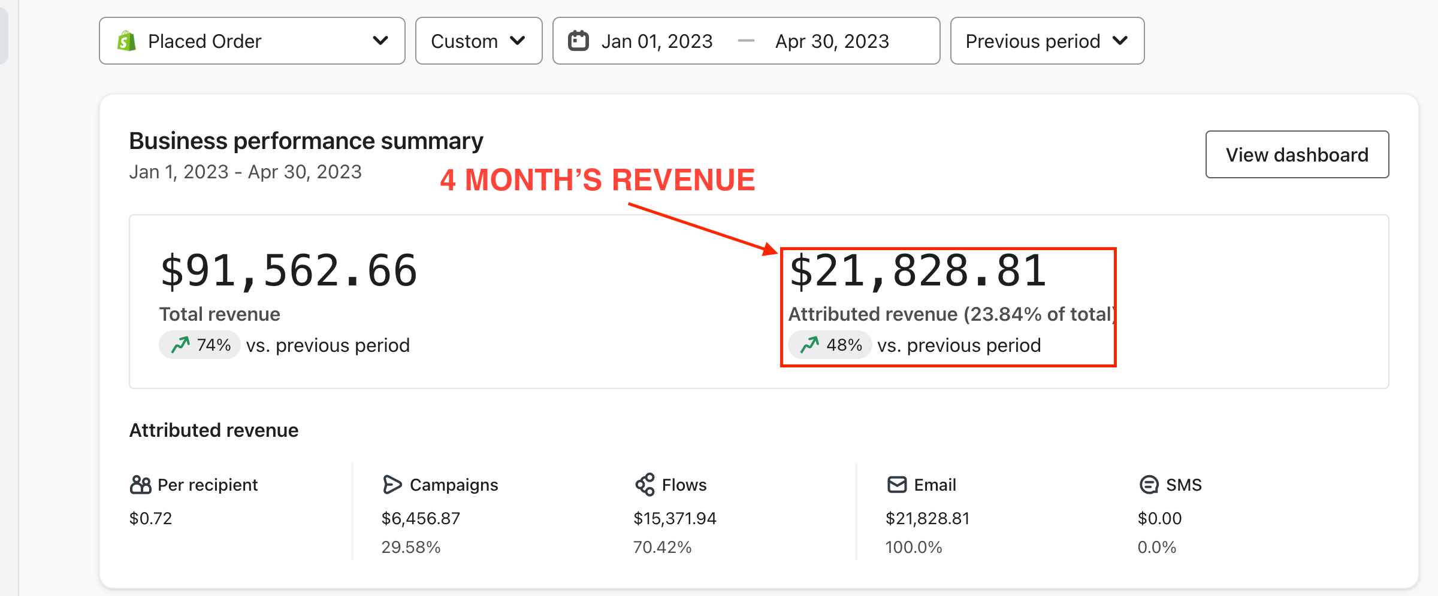This screenshot has height=596, width=1438.
Task: Click the Campaigns revenue amount $6,456.87
Action: coord(421,518)
